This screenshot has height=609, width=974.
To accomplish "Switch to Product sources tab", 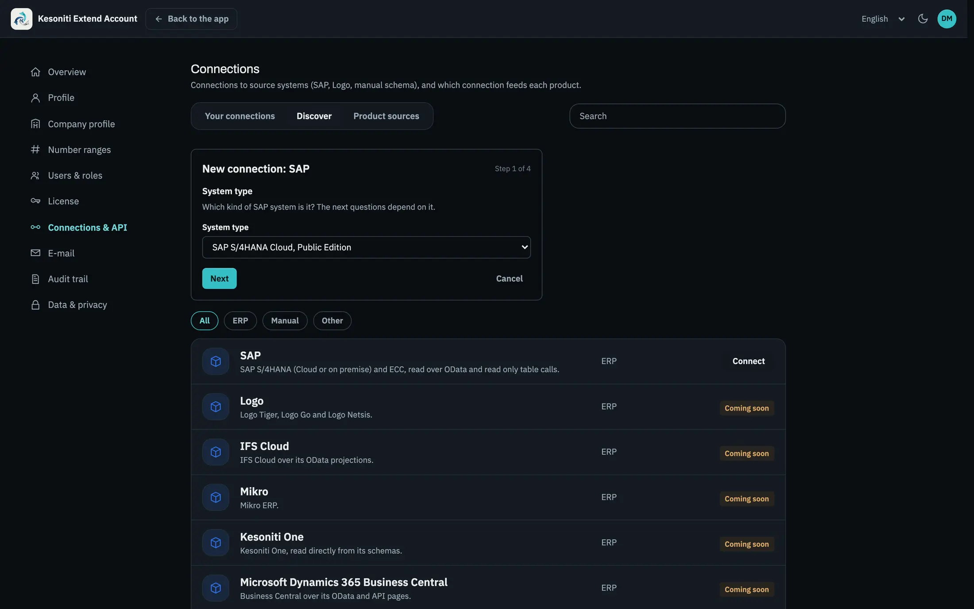I will click(x=386, y=116).
